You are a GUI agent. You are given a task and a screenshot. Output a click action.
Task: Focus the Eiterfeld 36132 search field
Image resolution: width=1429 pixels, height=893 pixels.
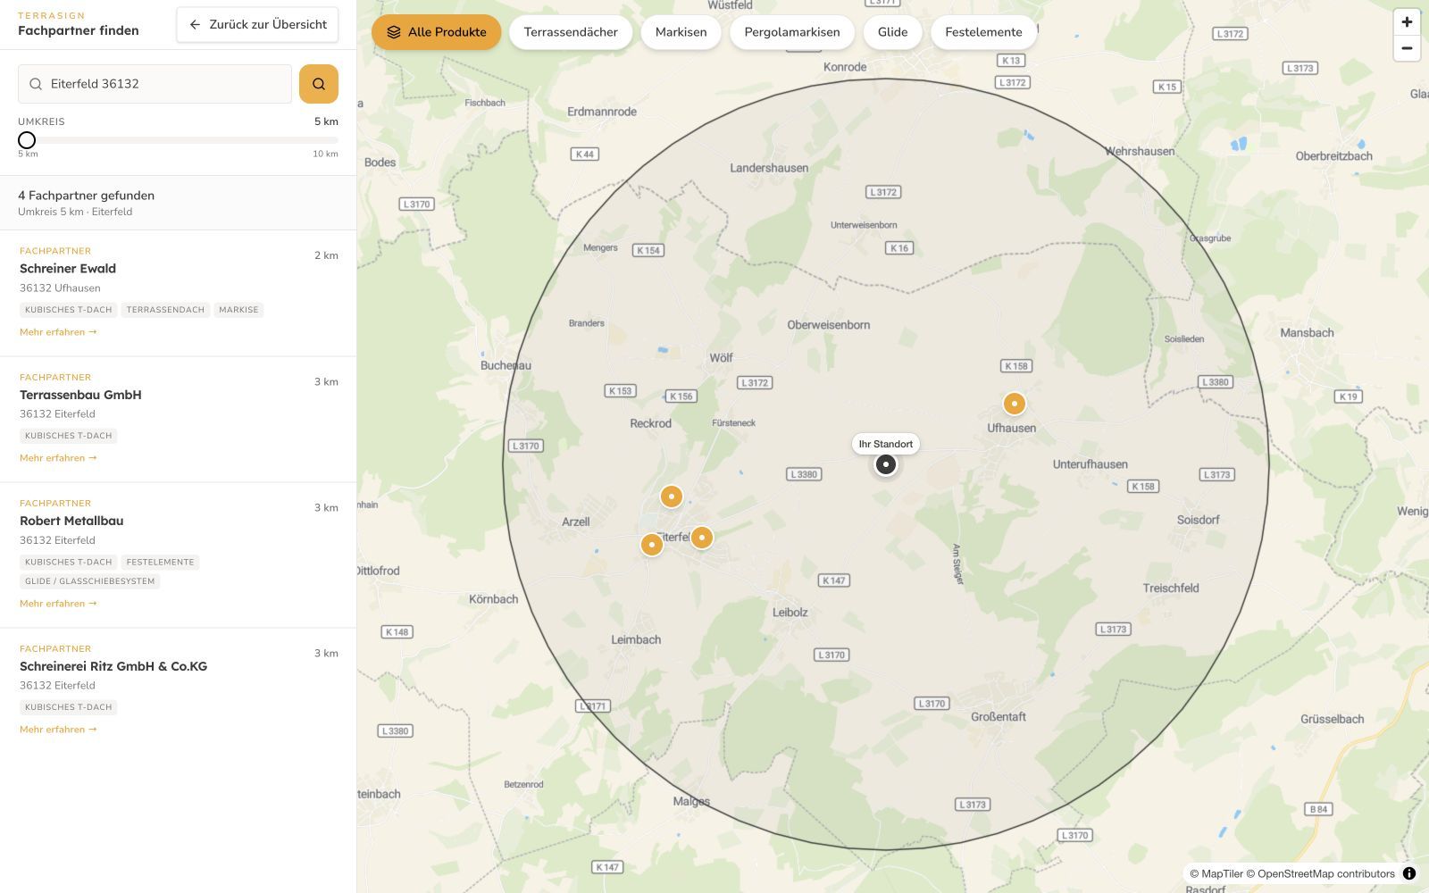(x=155, y=84)
